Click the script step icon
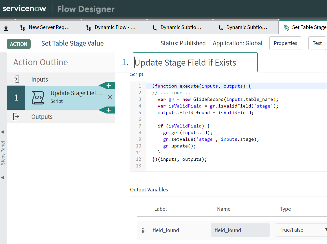The height and width of the screenshot is (244, 327). tap(38, 98)
